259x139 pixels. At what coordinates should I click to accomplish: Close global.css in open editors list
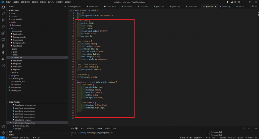[11, 123]
